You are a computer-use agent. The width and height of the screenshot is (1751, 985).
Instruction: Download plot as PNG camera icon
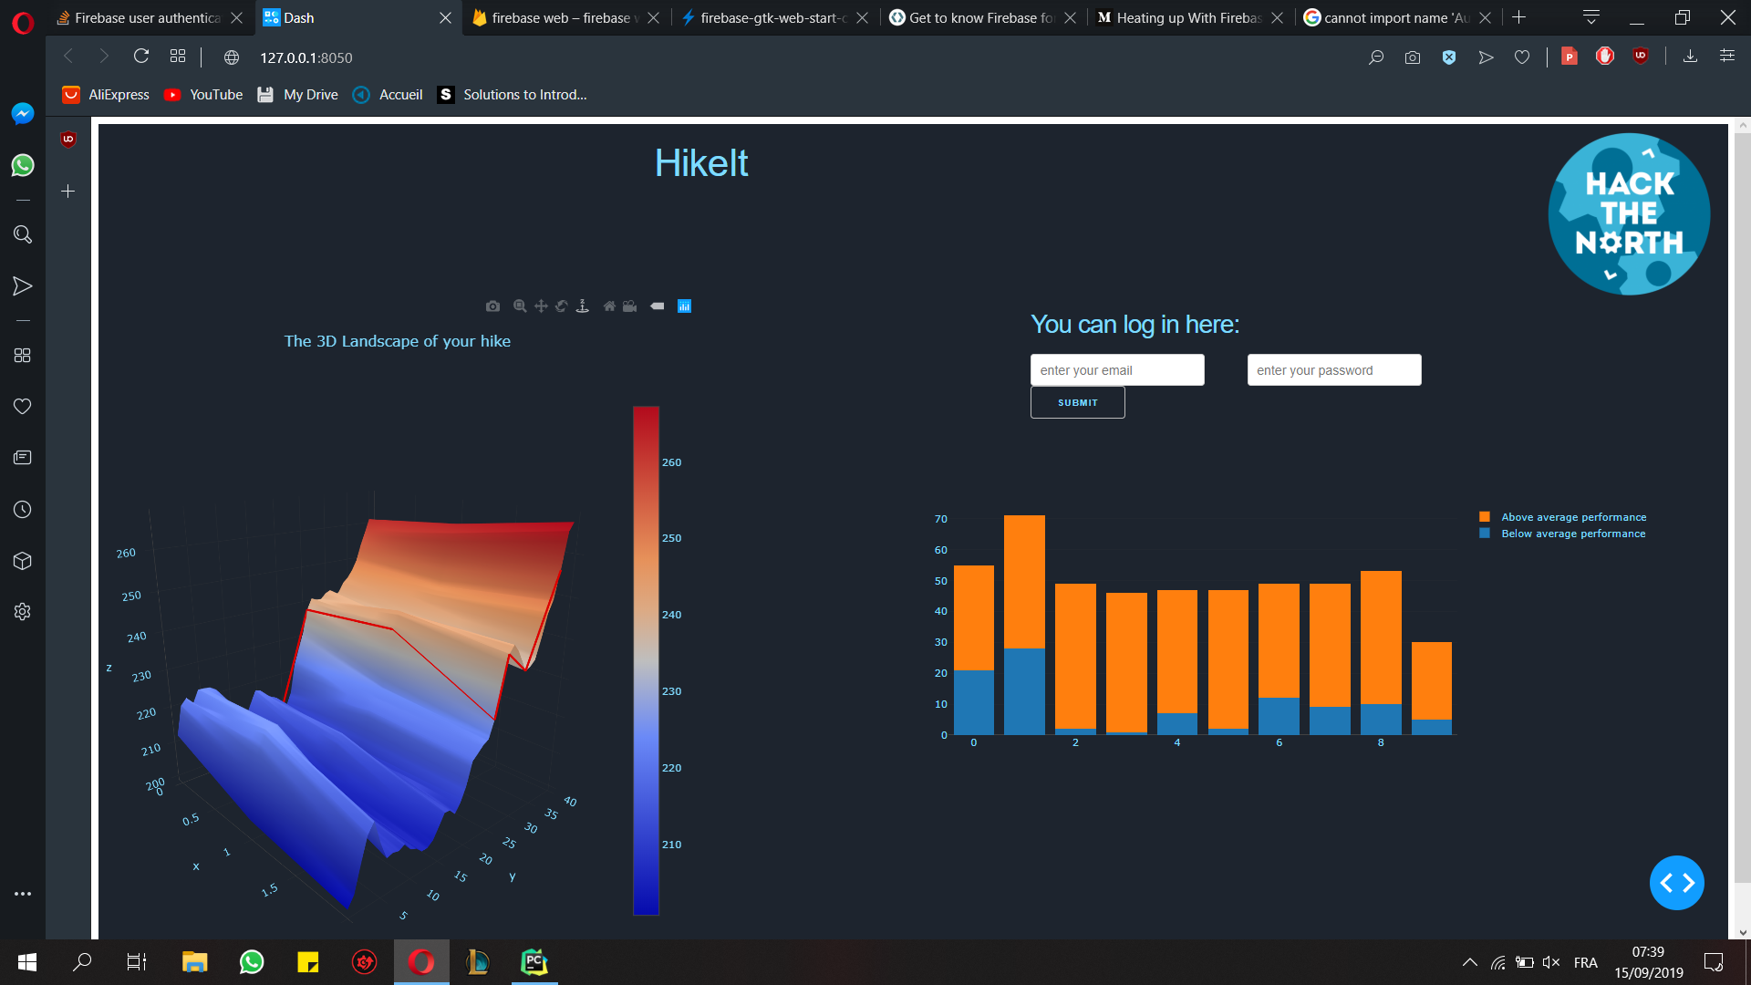[492, 306]
